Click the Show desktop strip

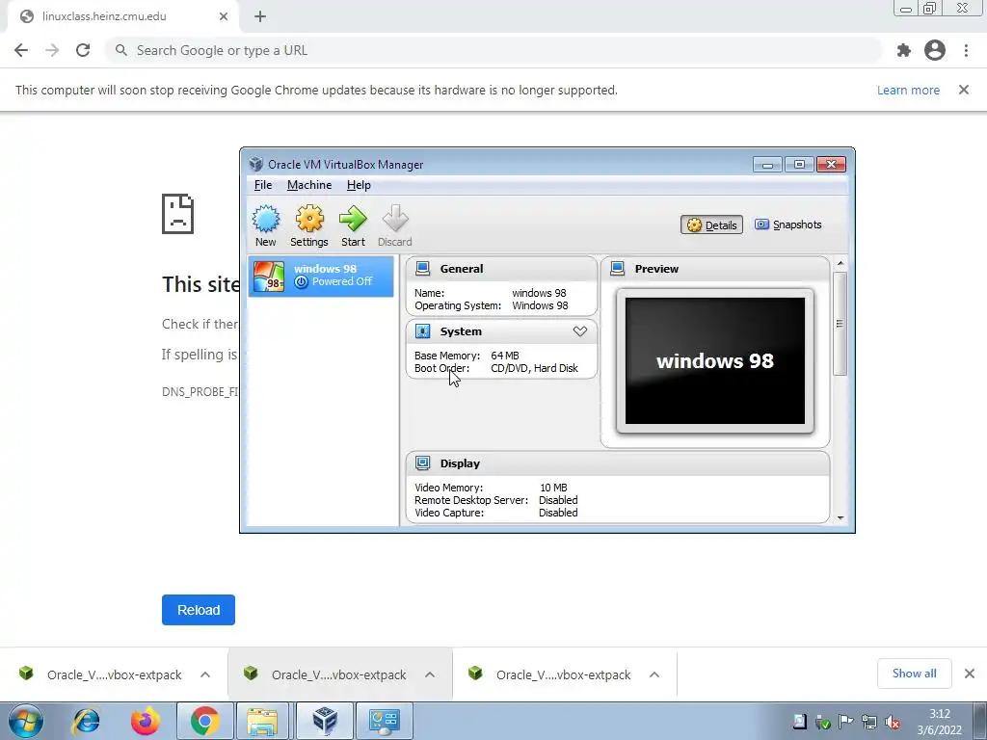980,721
